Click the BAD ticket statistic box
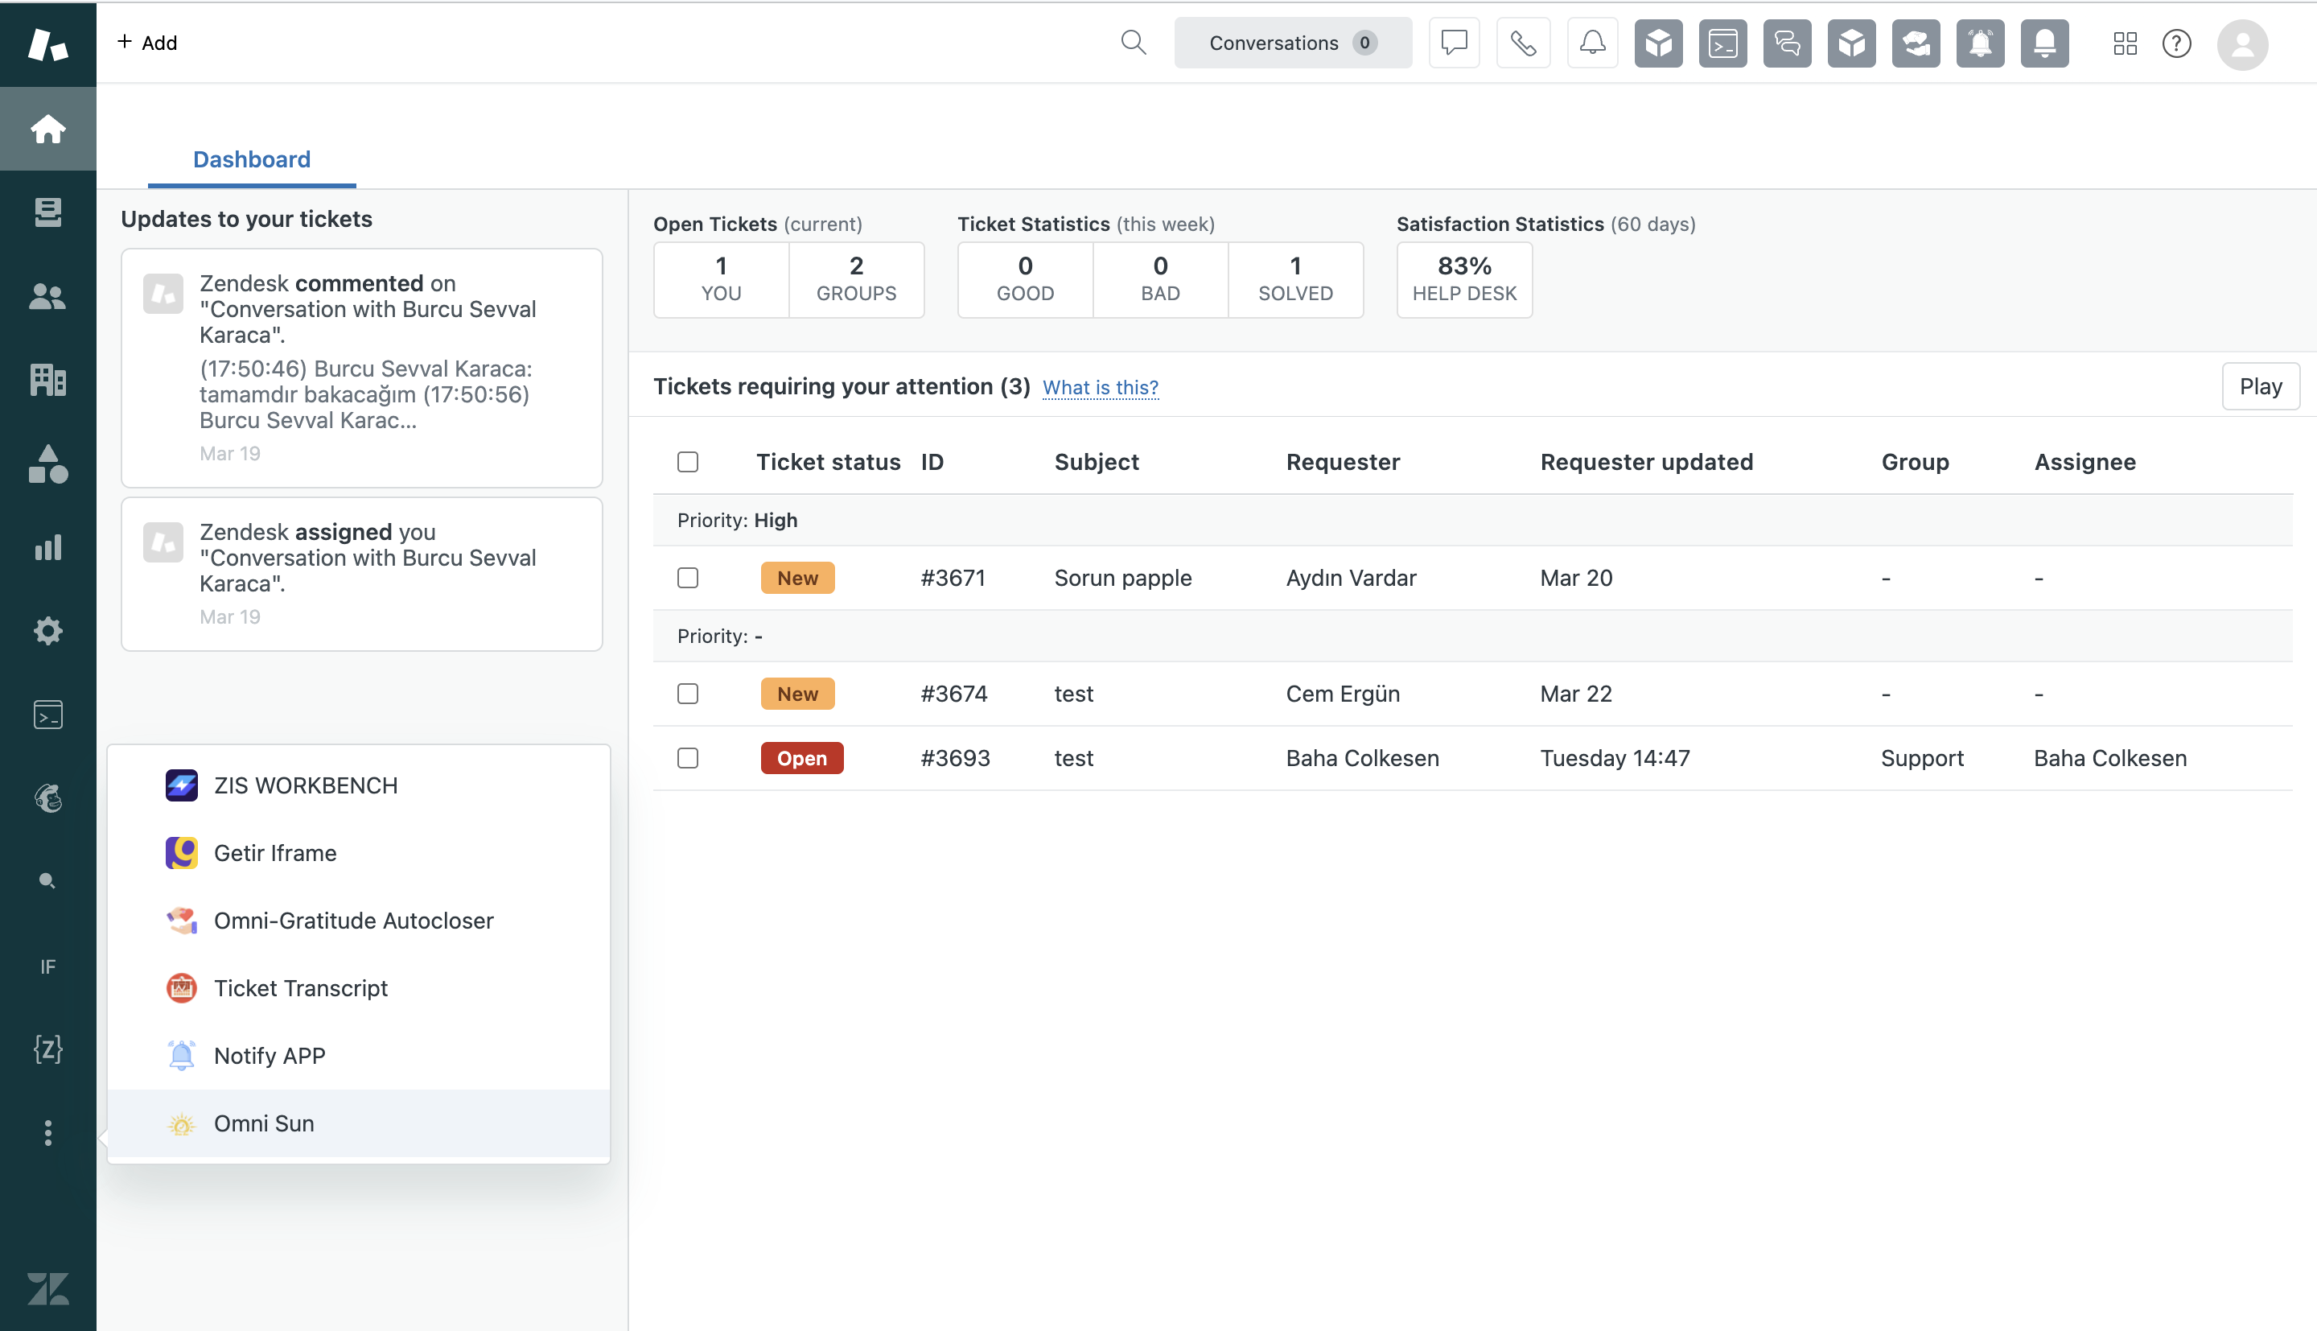Image resolution: width=2317 pixels, height=1331 pixels. click(1160, 280)
